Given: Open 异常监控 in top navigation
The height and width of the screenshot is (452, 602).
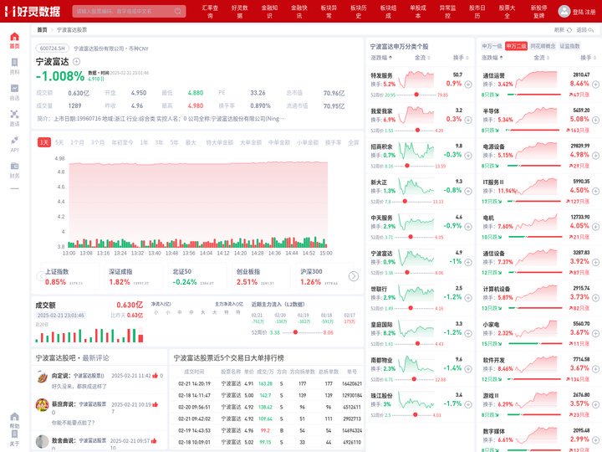Looking at the screenshot, I should [x=447, y=12].
